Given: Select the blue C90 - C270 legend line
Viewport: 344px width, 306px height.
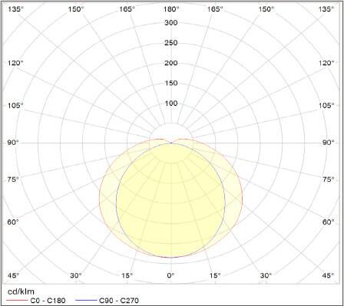Looking at the screenshot, I should point(86,301).
